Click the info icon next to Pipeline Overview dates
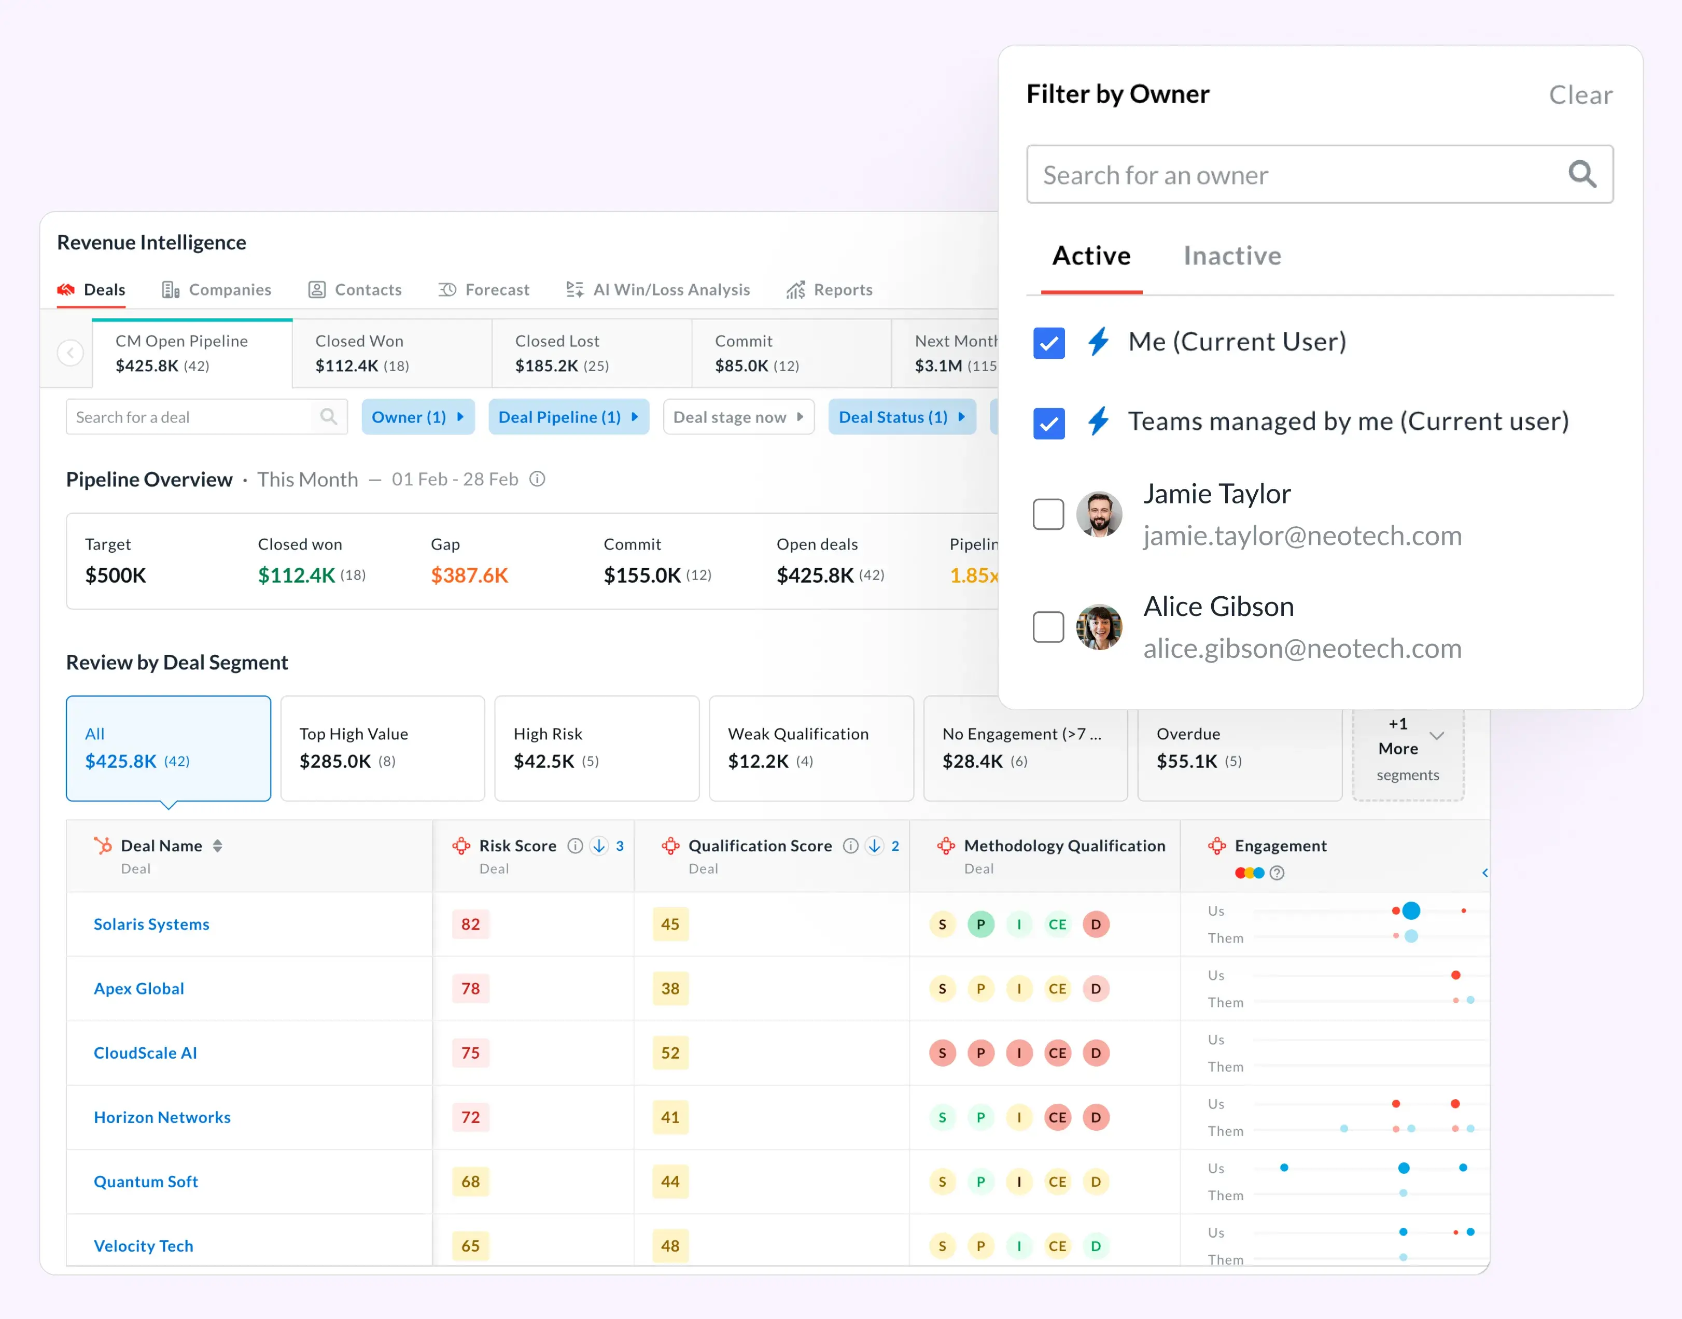Image resolution: width=1682 pixels, height=1319 pixels. coord(538,479)
